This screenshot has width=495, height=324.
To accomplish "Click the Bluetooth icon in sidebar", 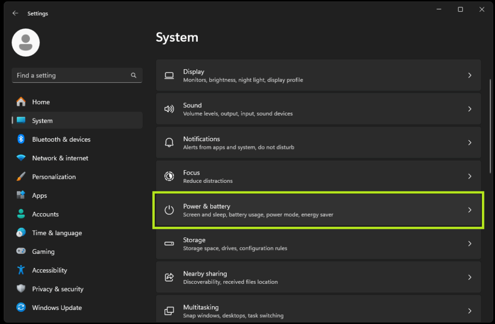I will [21, 139].
